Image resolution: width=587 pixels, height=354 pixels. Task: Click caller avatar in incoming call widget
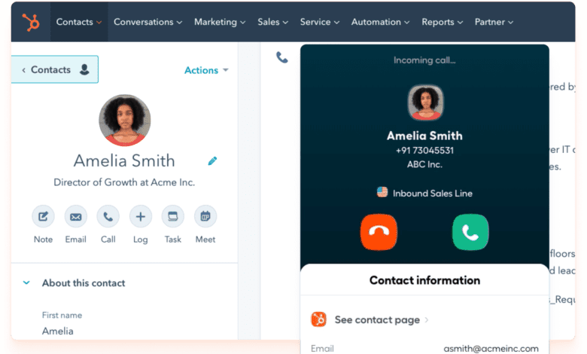425,102
